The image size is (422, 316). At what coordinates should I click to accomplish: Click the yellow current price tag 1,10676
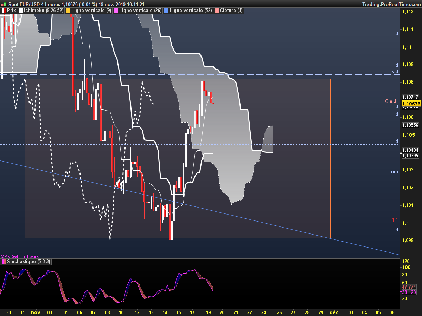pos(411,104)
